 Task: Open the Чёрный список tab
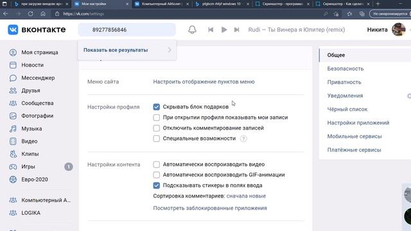pos(347,109)
